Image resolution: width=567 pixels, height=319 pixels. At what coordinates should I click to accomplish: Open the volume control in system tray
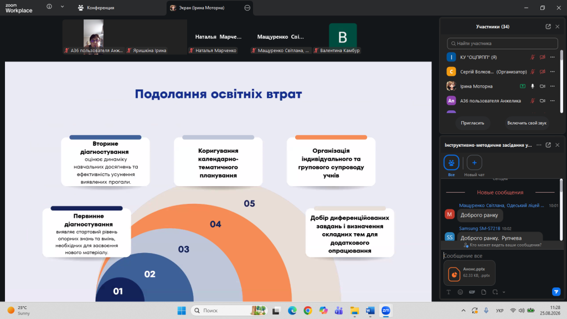point(522,310)
